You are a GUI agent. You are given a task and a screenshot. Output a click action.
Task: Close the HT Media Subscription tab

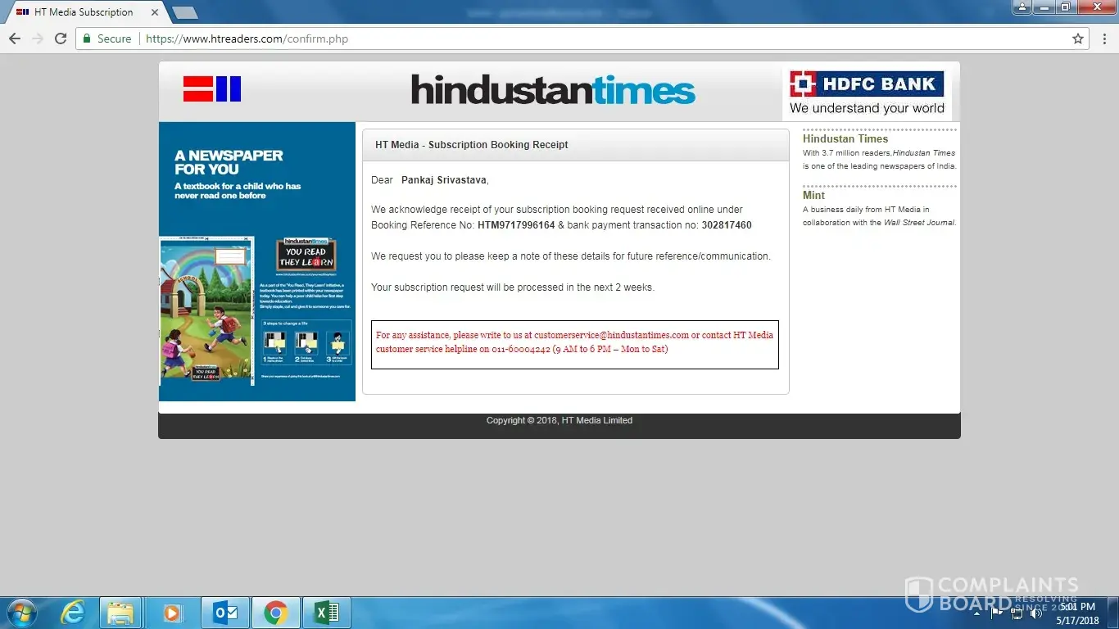[155, 12]
